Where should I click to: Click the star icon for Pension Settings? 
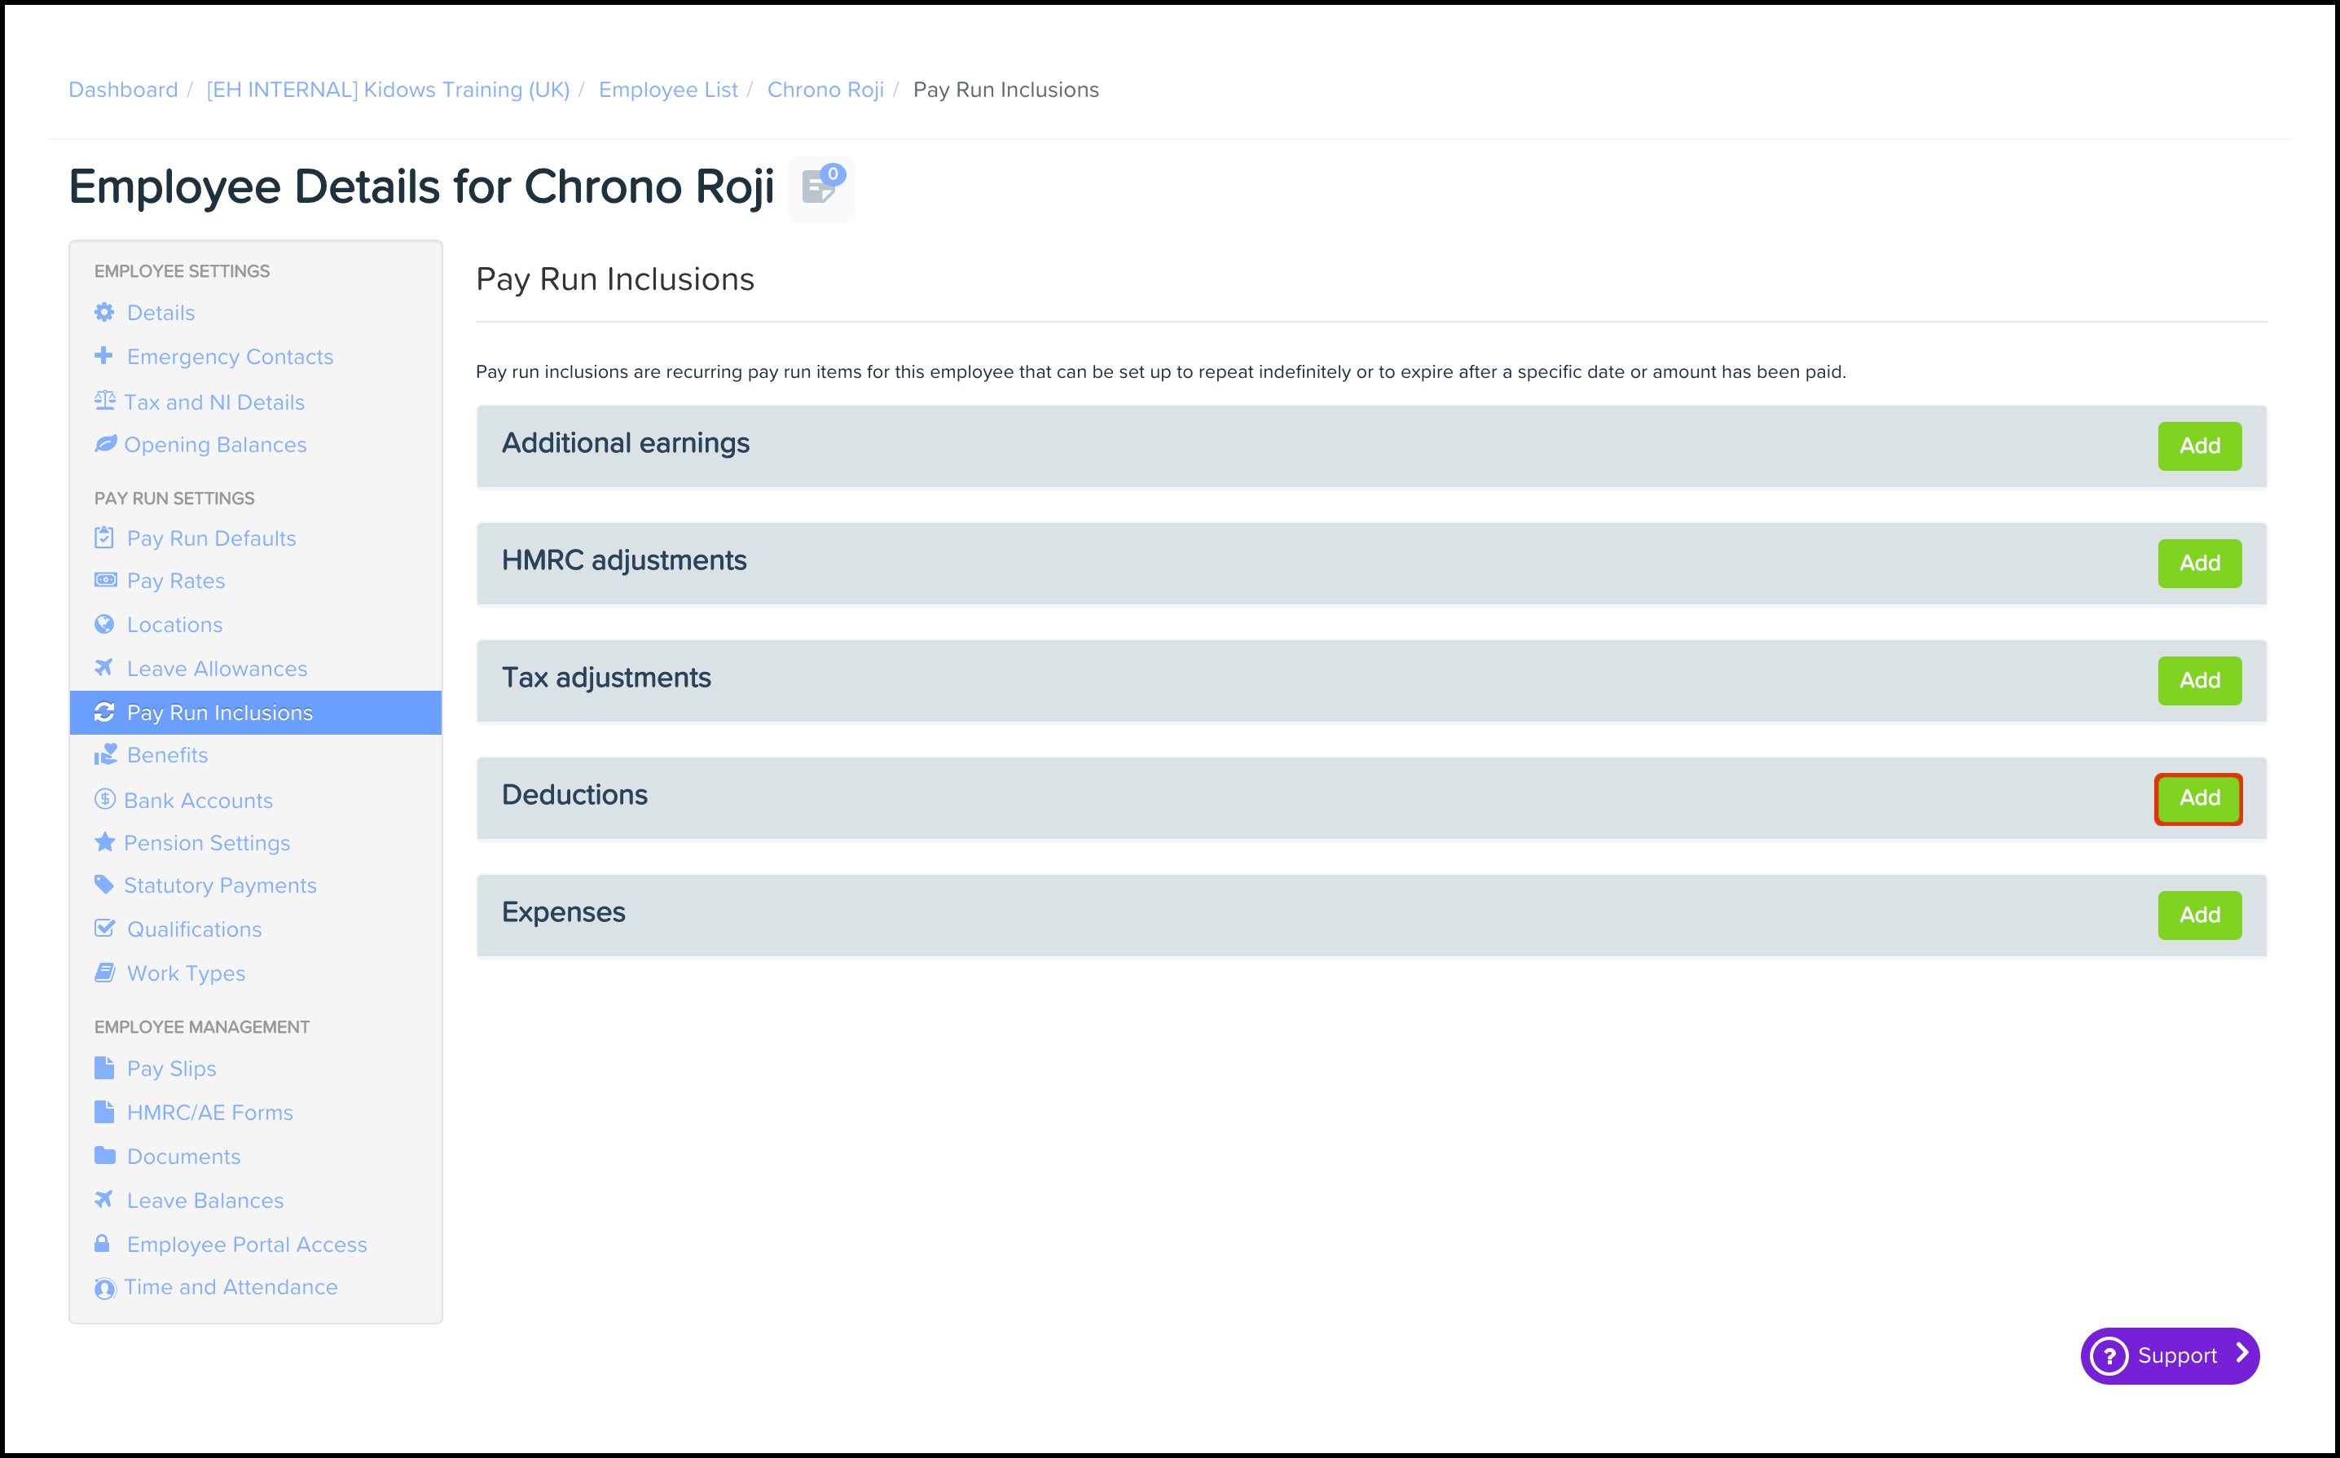pyautogui.click(x=104, y=842)
